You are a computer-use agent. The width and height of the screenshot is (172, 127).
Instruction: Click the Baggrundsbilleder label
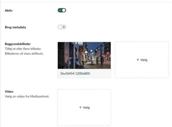pos(18,44)
